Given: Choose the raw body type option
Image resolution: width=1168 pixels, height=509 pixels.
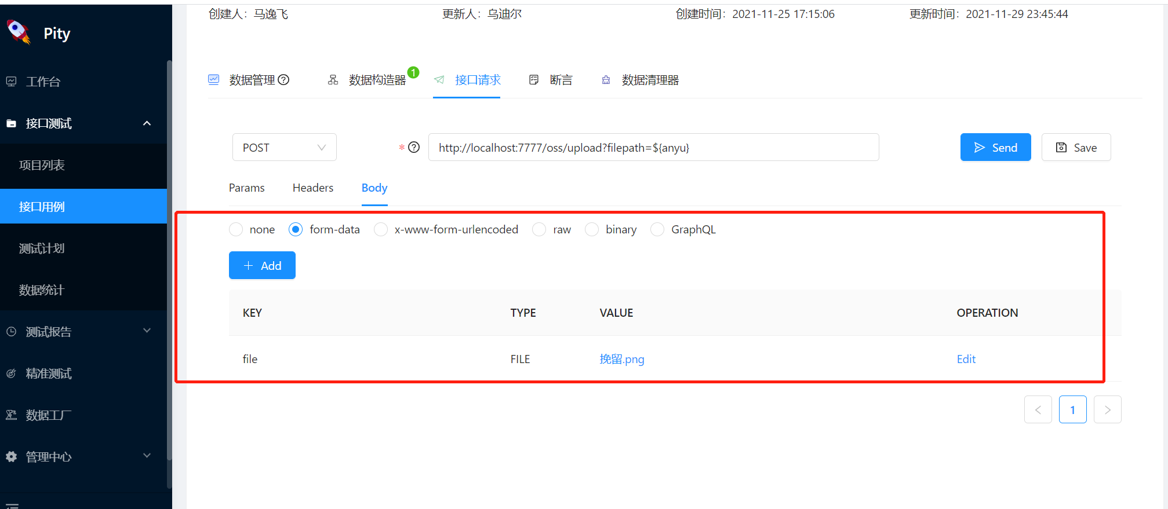Looking at the screenshot, I should (539, 230).
